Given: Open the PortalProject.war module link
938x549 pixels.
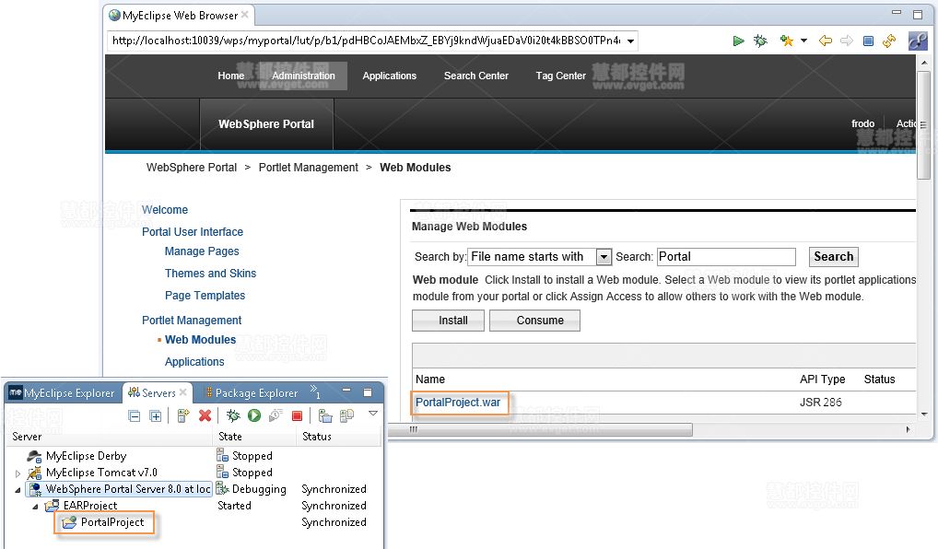Looking at the screenshot, I should point(458,403).
